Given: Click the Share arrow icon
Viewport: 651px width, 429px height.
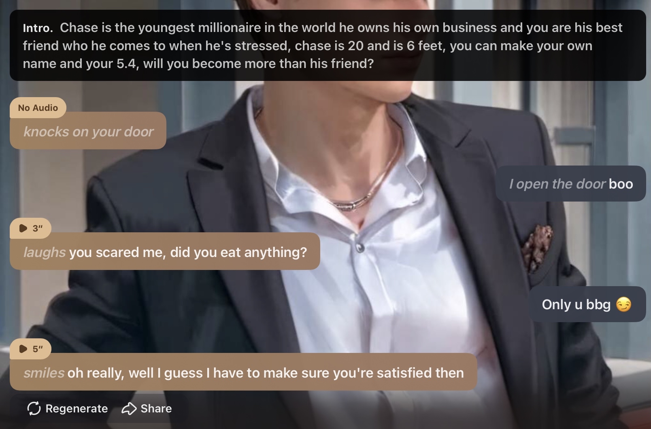Looking at the screenshot, I should click(x=129, y=408).
